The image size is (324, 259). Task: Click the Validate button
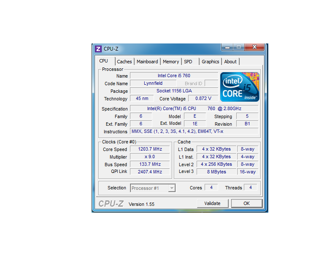click(x=213, y=203)
